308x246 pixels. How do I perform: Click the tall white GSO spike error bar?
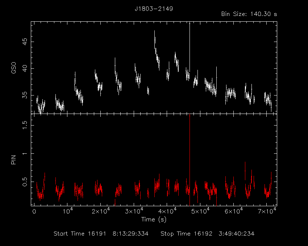coord(190,47)
